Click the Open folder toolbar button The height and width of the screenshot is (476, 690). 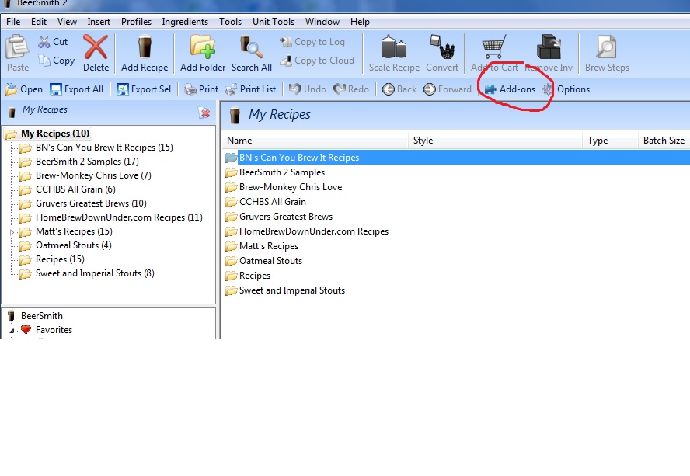point(24,89)
